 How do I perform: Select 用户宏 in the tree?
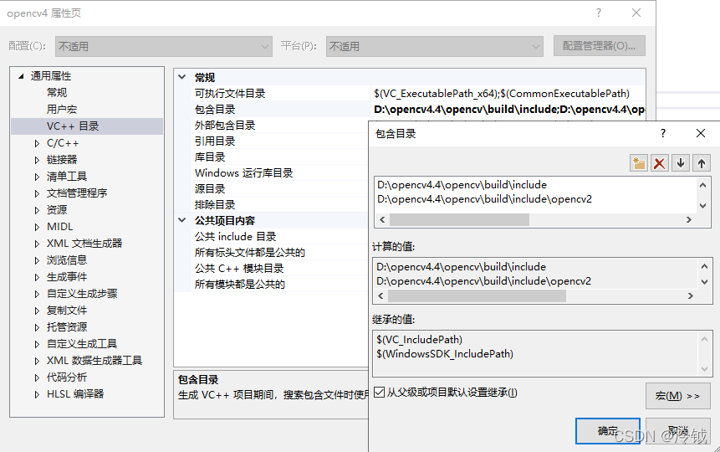(x=62, y=110)
